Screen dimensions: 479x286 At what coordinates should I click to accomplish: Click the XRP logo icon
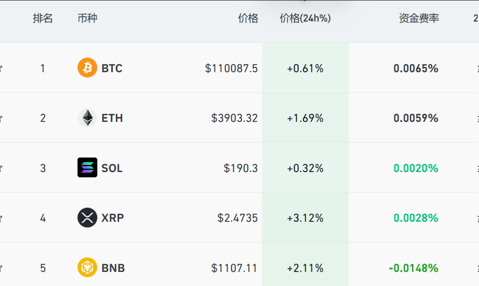click(87, 218)
